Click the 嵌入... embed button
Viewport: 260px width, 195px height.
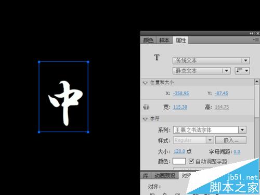coord(231,140)
